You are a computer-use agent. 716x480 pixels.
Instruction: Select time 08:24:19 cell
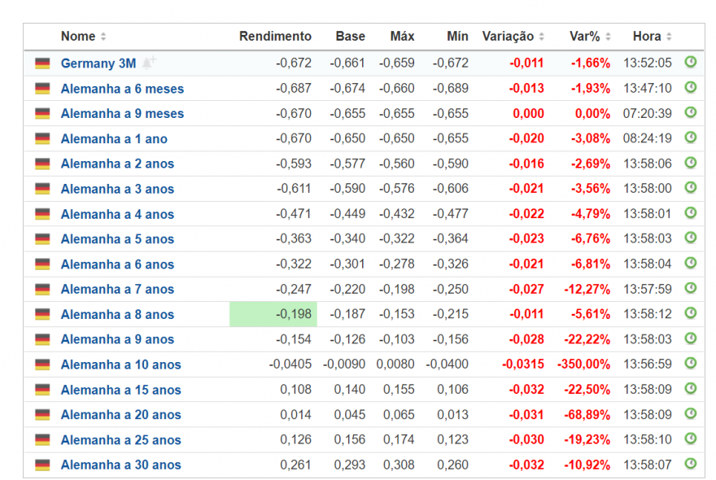click(647, 138)
